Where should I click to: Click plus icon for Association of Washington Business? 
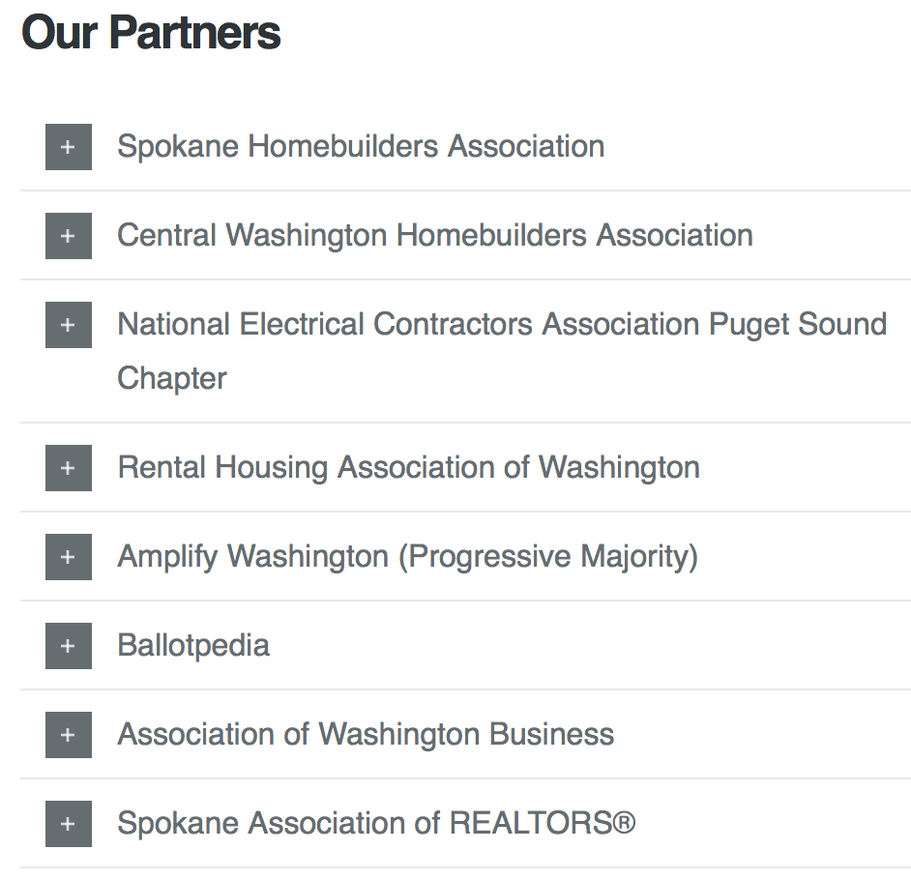tap(68, 735)
